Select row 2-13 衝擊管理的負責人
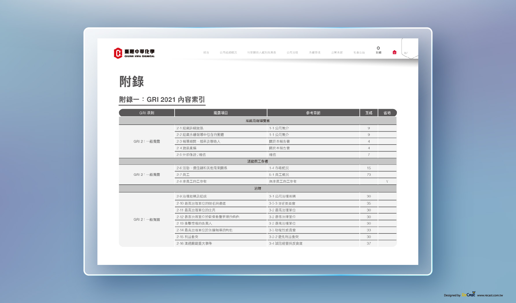 (x=285, y=223)
